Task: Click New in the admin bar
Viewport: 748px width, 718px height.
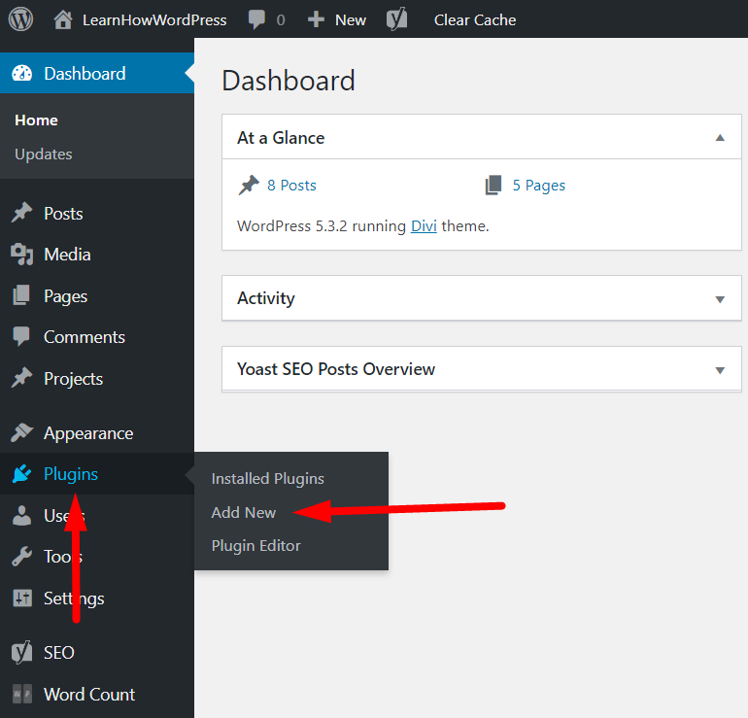Action: click(x=351, y=20)
